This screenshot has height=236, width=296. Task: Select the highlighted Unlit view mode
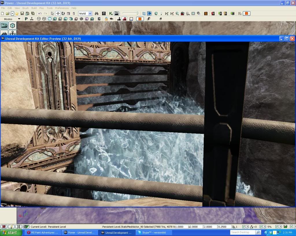coord(49,19)
